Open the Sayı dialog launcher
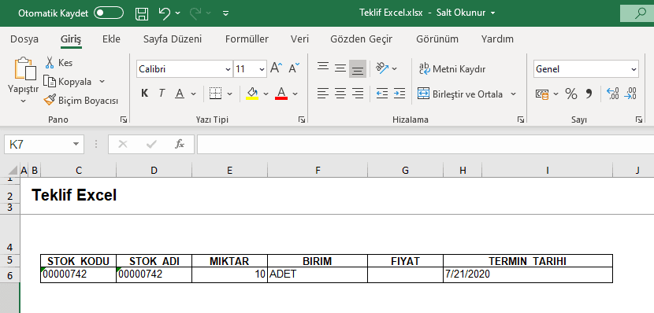Viewport: 654px width, 313px height. (639, 120)
